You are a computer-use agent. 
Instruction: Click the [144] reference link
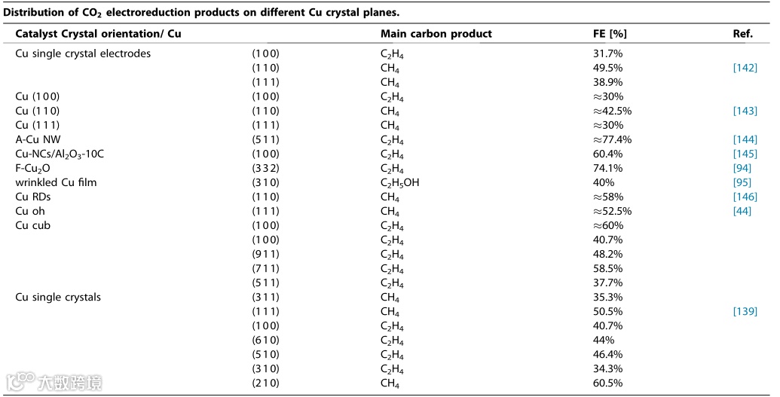pos(745,139)
